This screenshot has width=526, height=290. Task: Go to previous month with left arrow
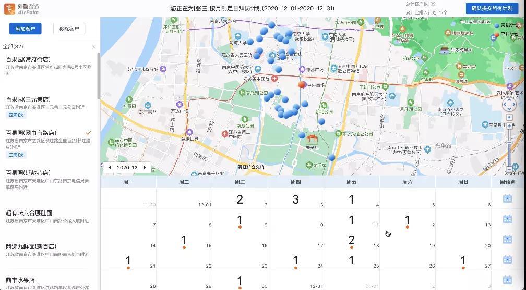point(110,168)
